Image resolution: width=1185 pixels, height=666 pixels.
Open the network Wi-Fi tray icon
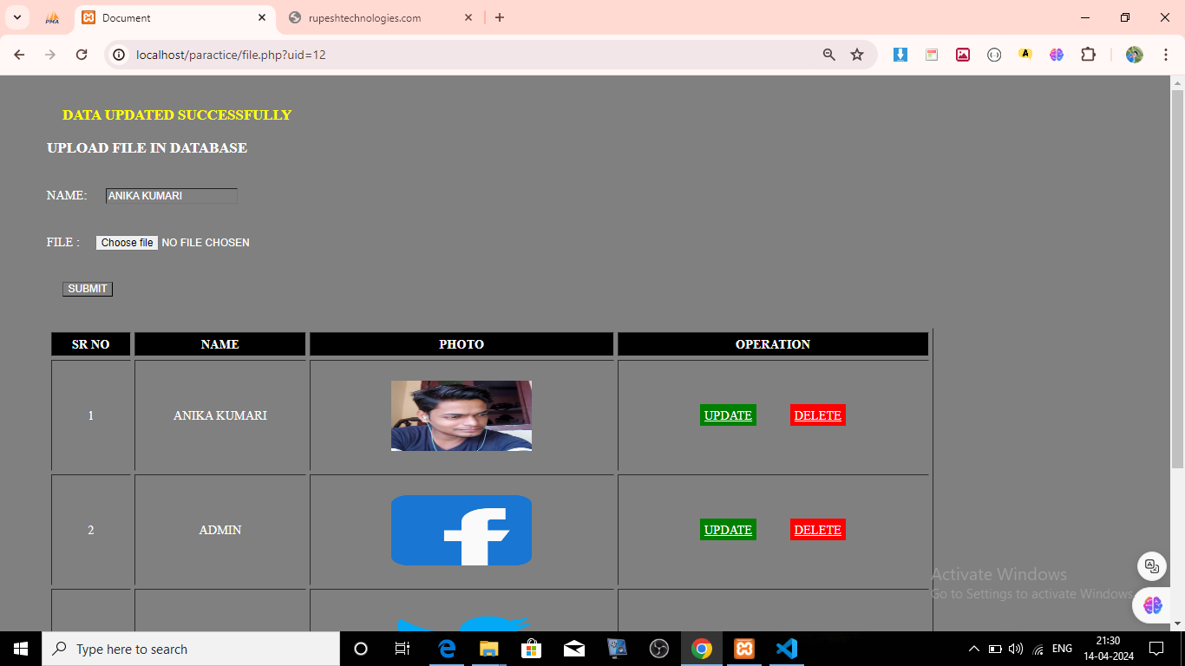click(1038, 649)
